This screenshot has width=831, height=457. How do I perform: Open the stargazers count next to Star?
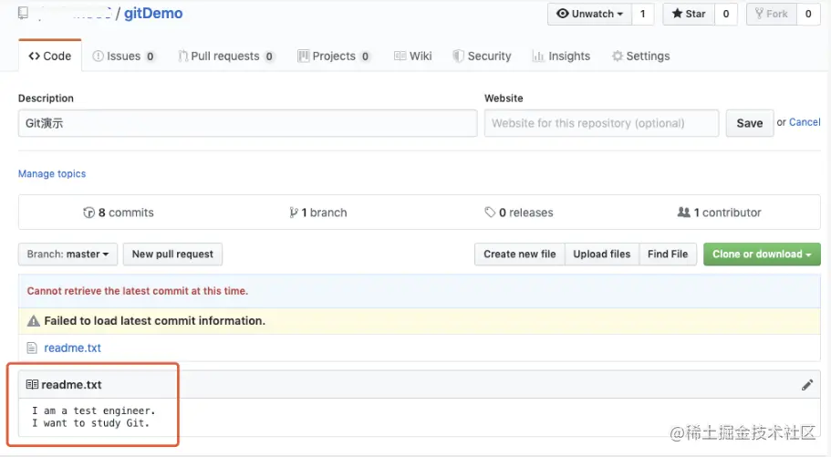[726, 14]
